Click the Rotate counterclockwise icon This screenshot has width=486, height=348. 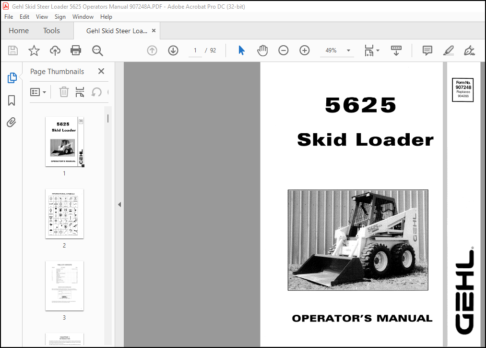[96, 92]
